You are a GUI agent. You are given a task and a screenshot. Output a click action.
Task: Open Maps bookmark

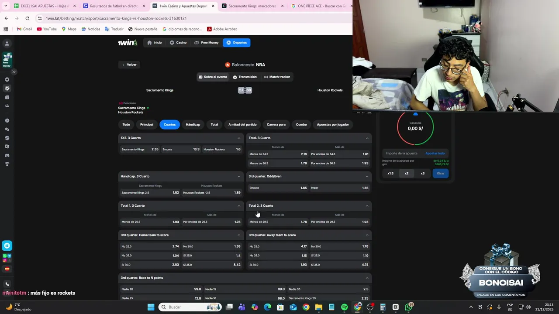point(69,29)
